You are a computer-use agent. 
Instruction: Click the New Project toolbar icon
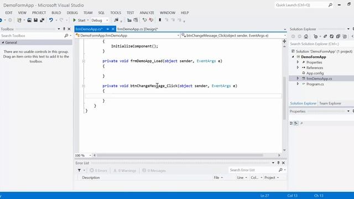(19, 20)
